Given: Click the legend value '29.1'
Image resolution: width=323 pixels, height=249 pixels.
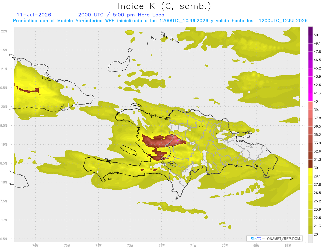Looking at the screenshot, I should pyautogui.click(x=318, y=176).
